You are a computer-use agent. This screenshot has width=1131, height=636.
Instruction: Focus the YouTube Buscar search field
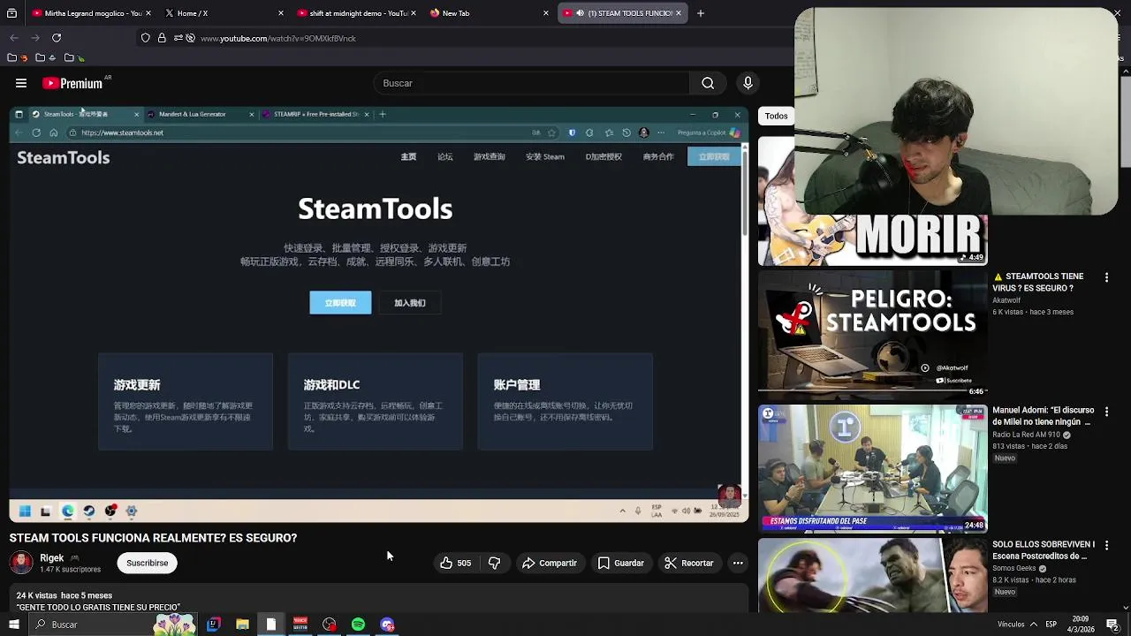(530, 83)
